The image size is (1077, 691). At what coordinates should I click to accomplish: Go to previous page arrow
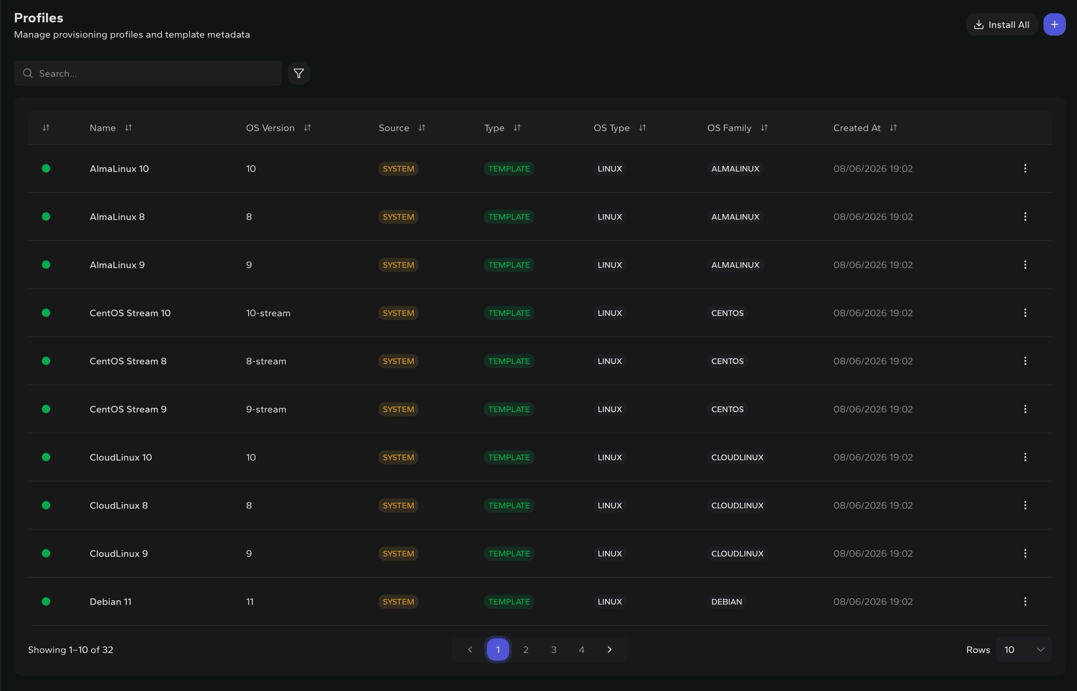pyautogui.click(x=470, y=650)
